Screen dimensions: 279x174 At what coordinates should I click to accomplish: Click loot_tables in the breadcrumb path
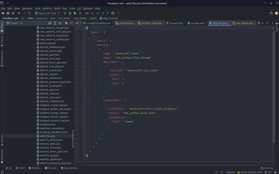(x=80, y=18)
